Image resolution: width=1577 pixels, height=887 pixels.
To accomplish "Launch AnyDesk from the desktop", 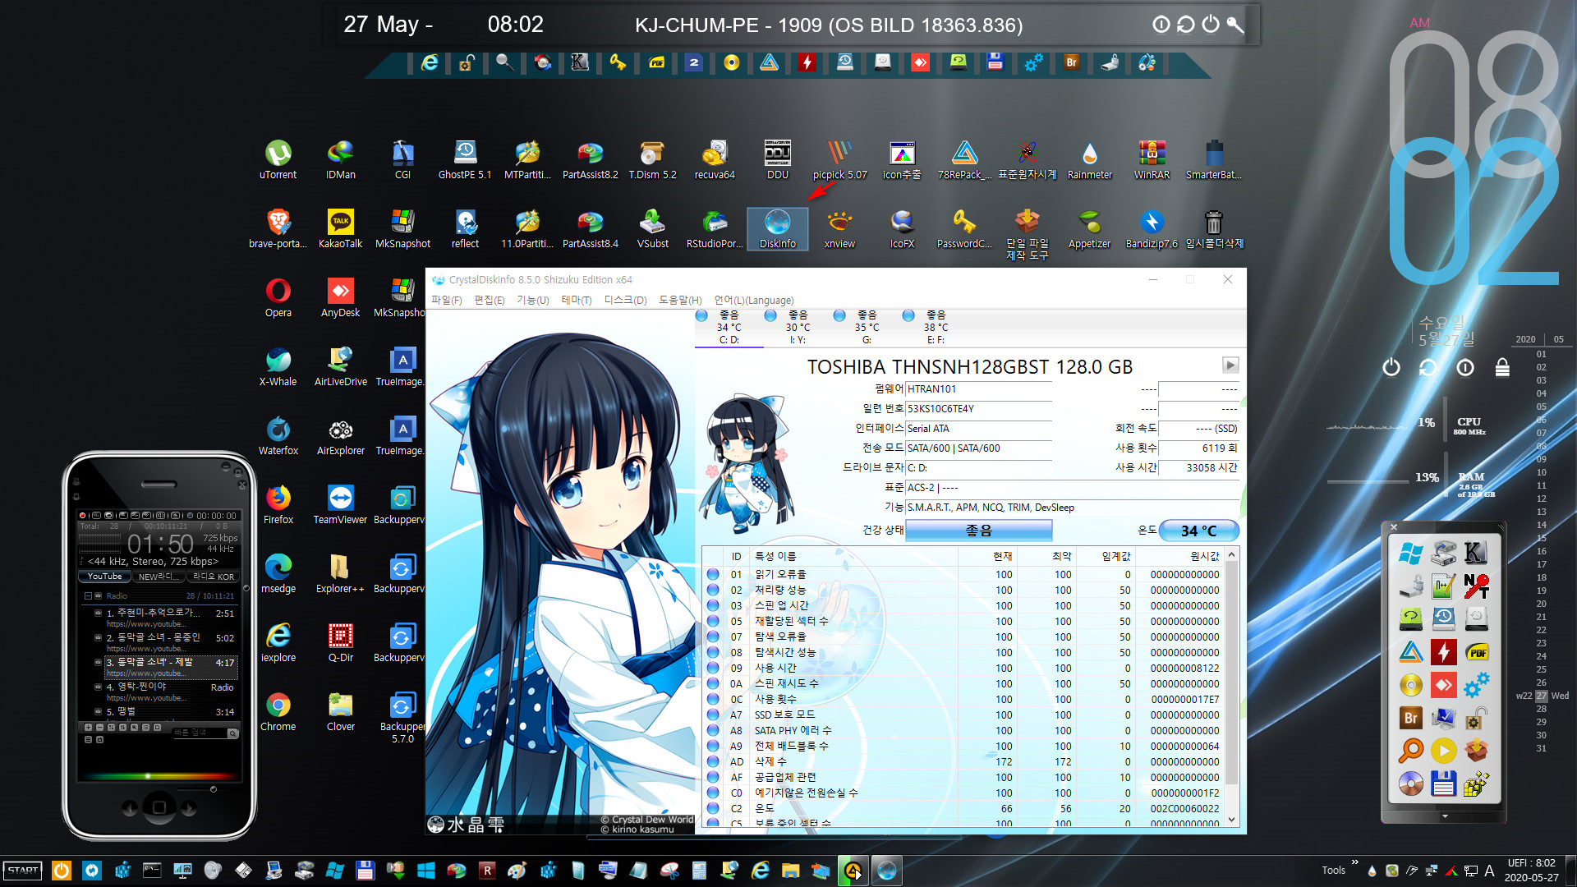I will (340, 297).
